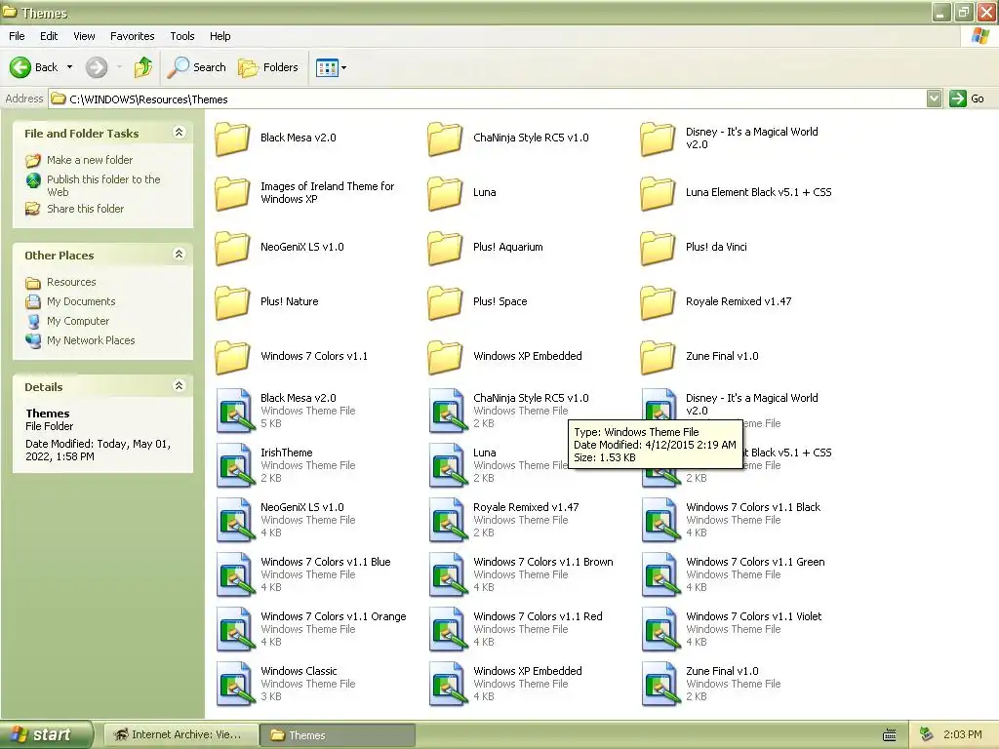Collapse the Other Places panel
Screen dimensions: 999x749
tap(180, 255)
